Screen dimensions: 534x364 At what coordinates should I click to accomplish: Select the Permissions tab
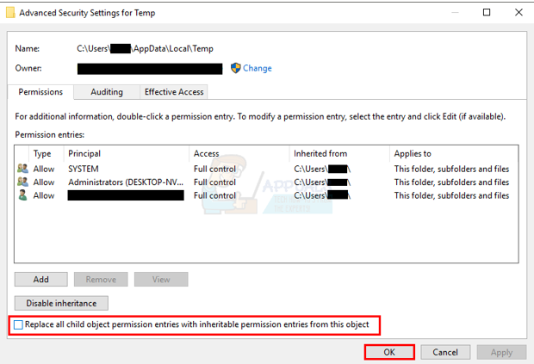(x=40, y=92)
